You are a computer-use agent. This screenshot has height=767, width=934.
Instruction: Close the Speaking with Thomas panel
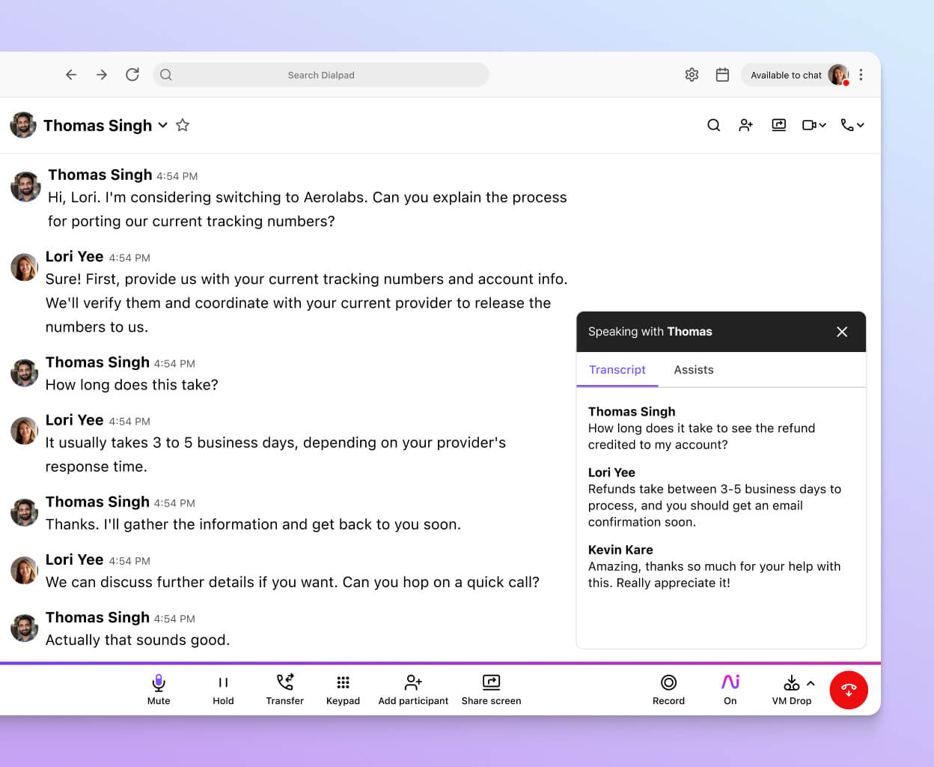(841, 332)
